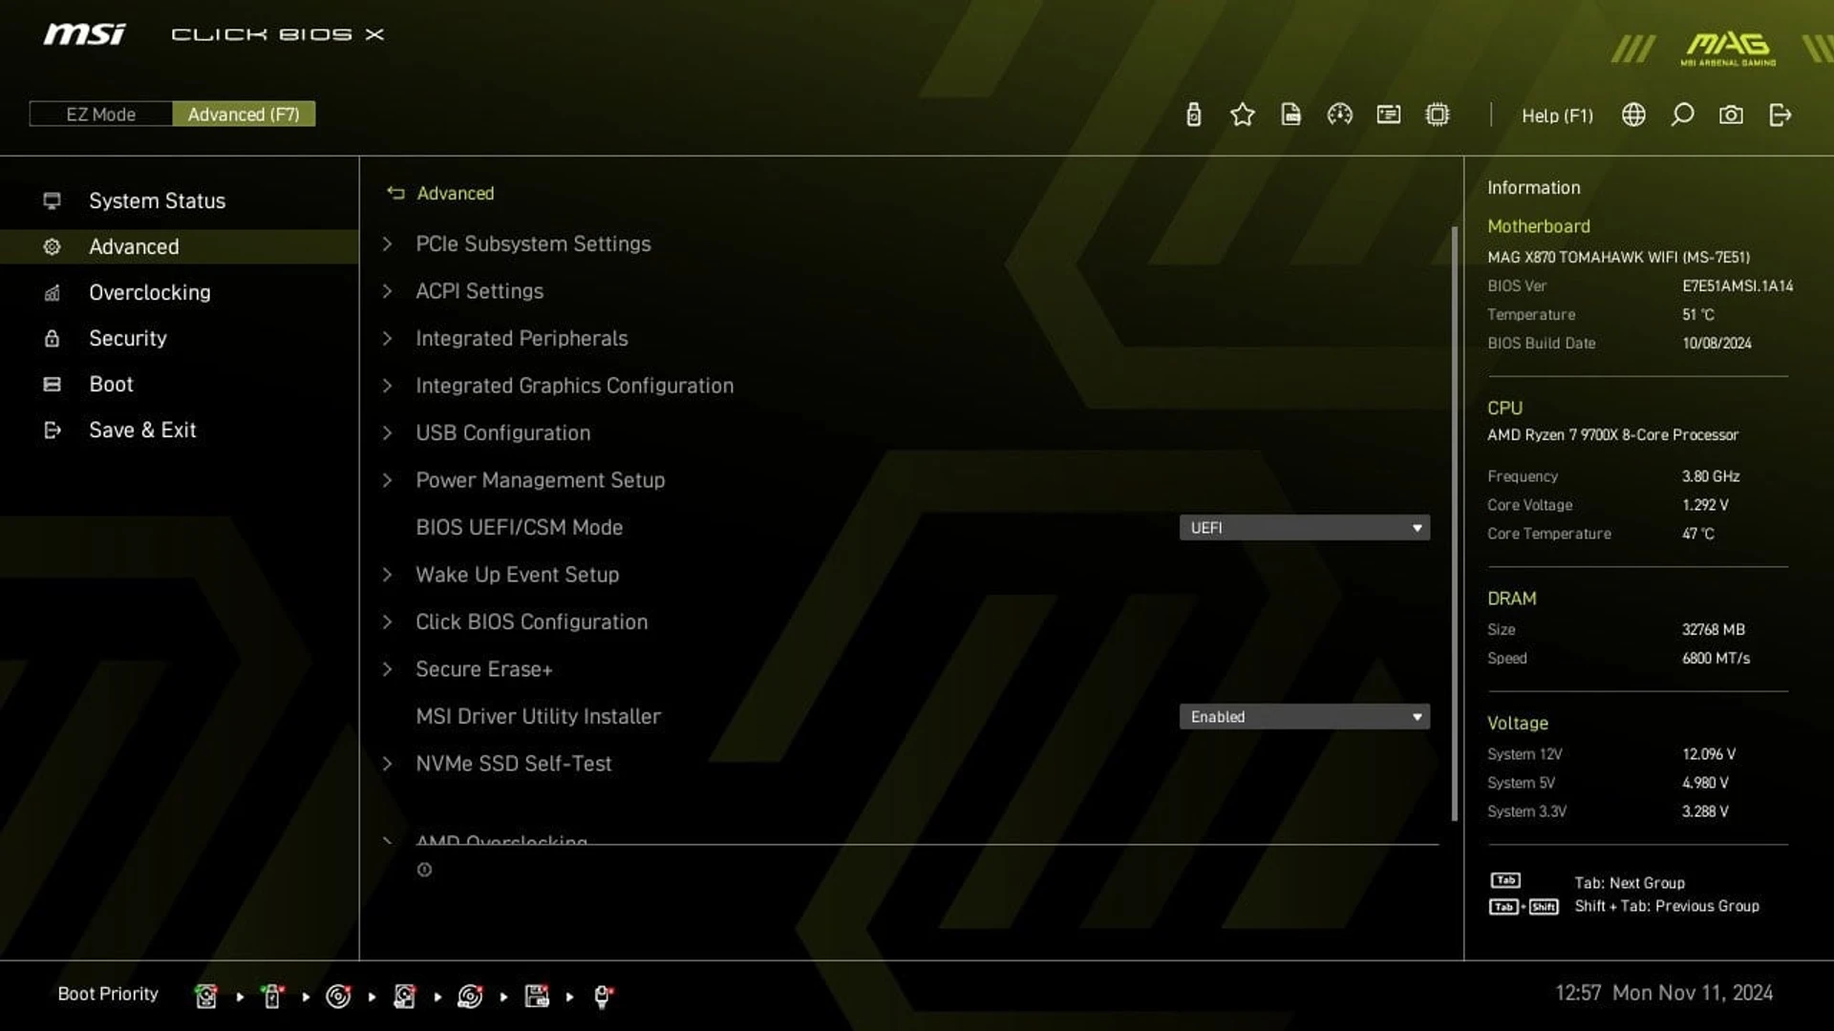Select sixth boot device floppy icon

(x=537, y=996)
